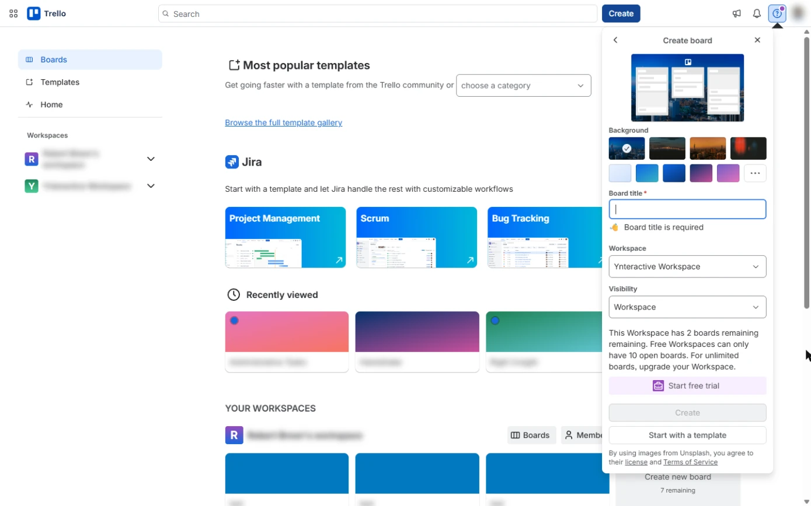
Task: Select the red bokeh photo background
Action: tap(749, 149)
